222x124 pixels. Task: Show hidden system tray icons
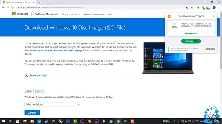tap(179, 121)
